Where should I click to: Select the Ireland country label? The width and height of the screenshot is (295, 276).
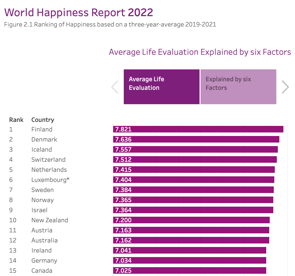tap(41, 250)
